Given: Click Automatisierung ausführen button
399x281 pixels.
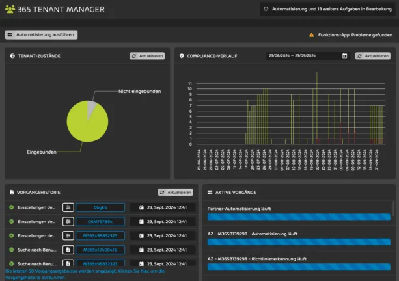Looking at the screenshot, I should point(41,34).
